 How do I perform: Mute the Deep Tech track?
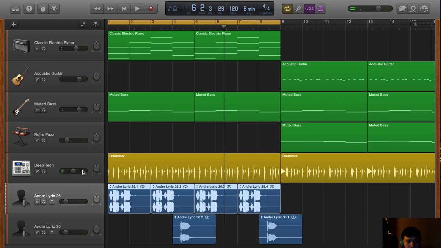[37, 171]
